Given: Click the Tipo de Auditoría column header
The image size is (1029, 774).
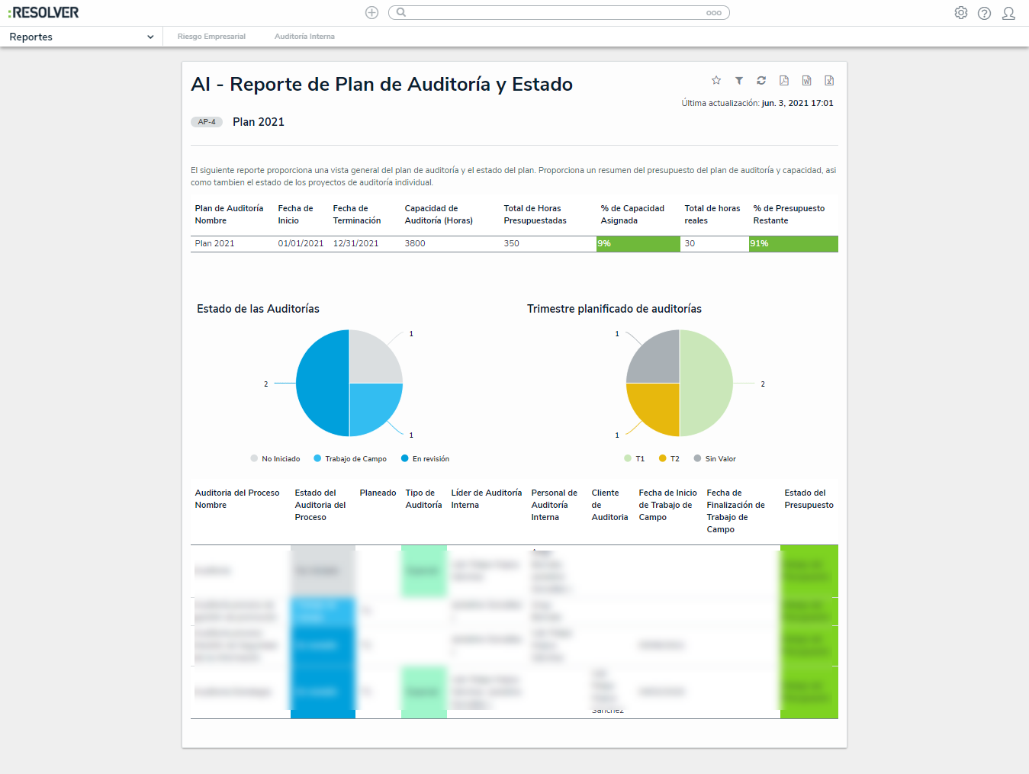Looking at the screenshot, I should pyautogui.click(x=423, y=499).
